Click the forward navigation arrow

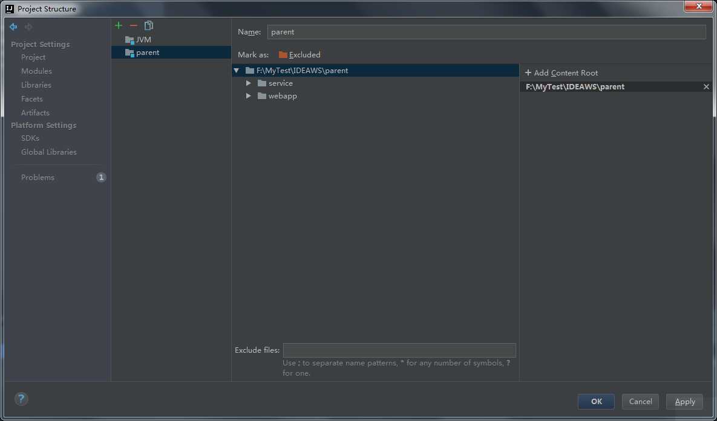pos(28,27)
